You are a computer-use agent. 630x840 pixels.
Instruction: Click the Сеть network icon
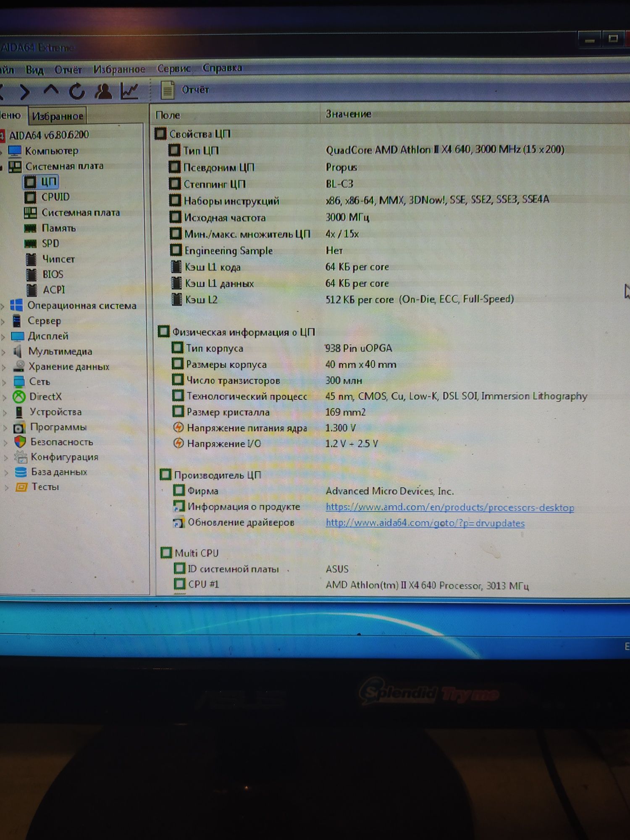(19, 381)
